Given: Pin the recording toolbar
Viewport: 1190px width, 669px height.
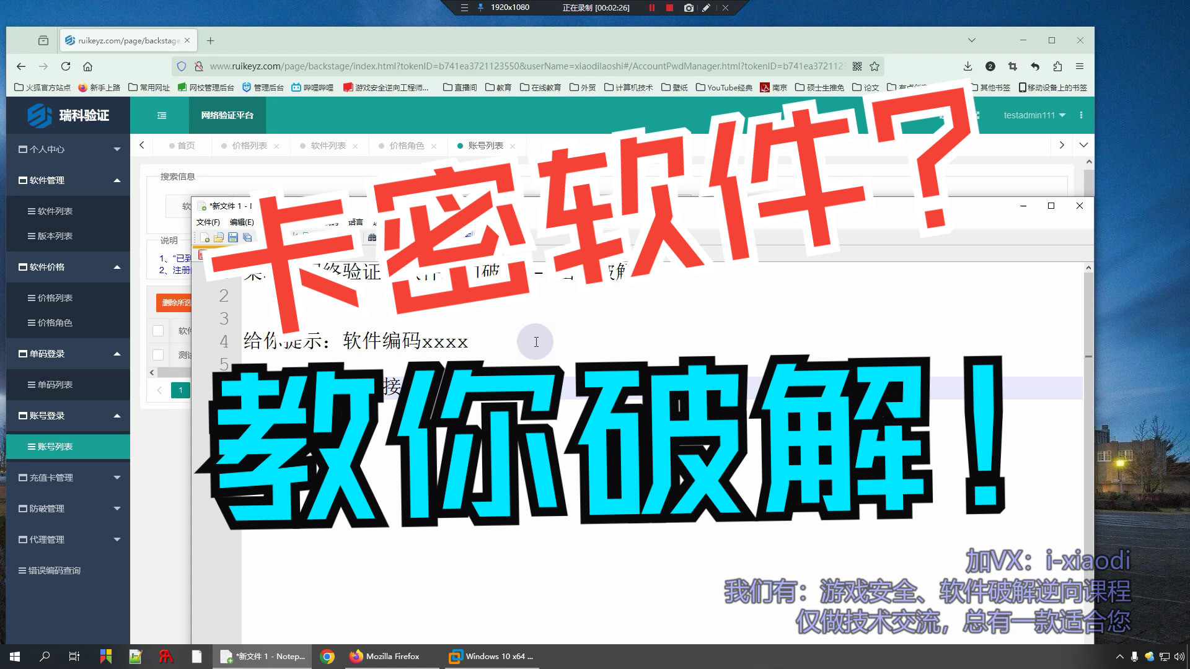Looking at the screenshot, I should tap(480, 7).
